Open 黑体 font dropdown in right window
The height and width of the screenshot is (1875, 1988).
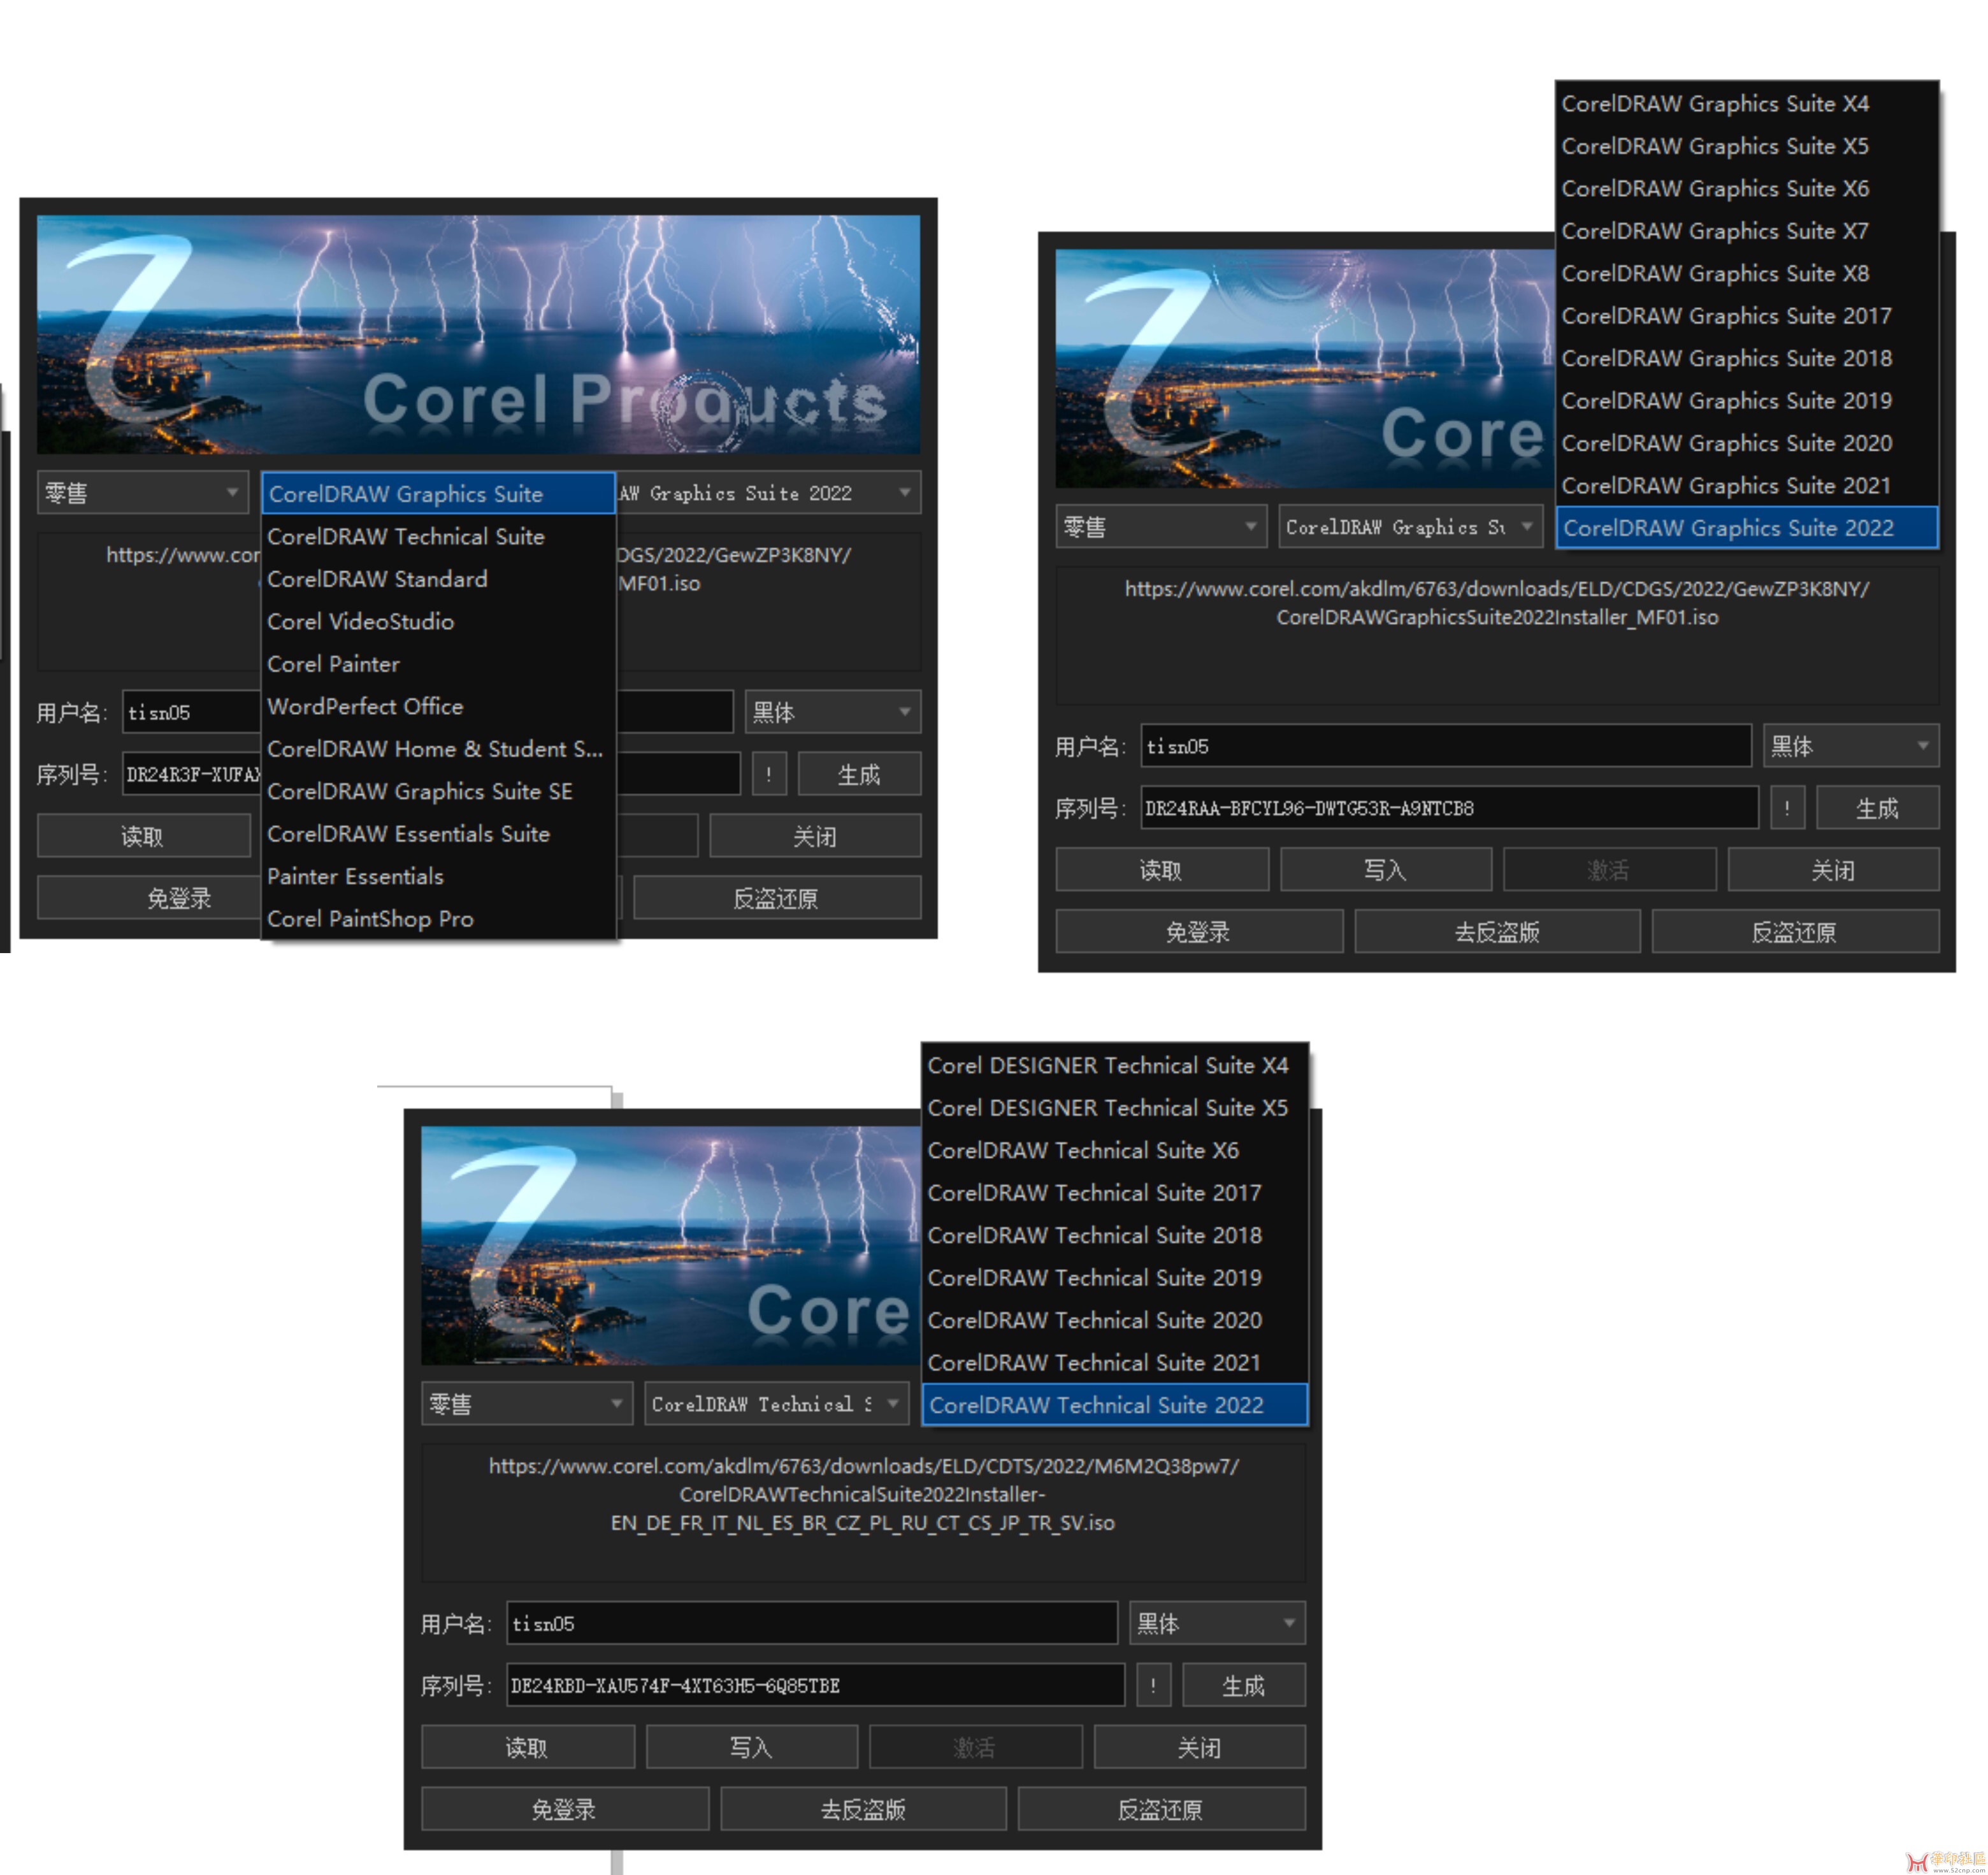click(1851, 746)
